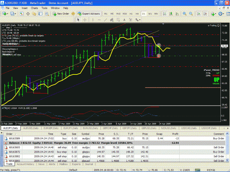Screen dimensions: 230x172
Task: Switch chart to candlesticks icon
Action: coord(171,14)
